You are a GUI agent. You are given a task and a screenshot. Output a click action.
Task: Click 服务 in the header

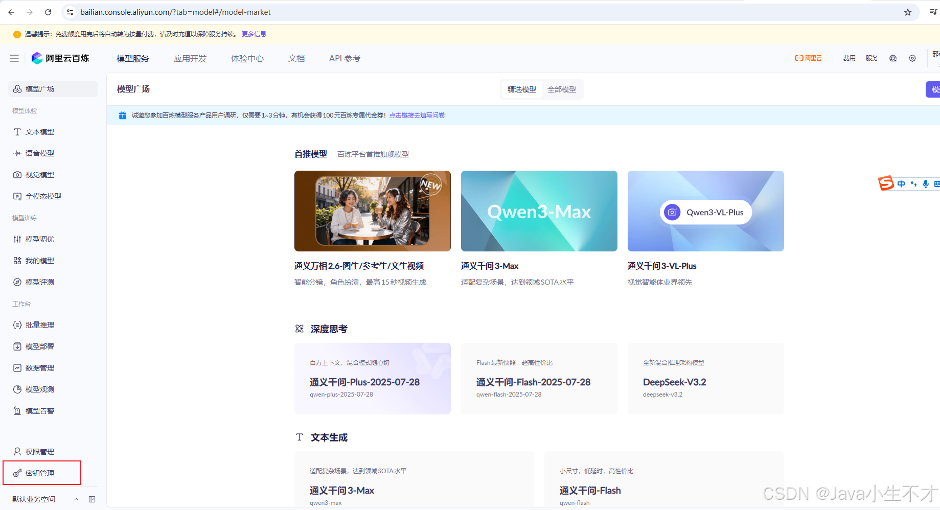[x=872, y=58]
